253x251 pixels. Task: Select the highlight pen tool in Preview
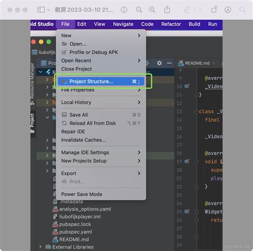click(187, 10)
